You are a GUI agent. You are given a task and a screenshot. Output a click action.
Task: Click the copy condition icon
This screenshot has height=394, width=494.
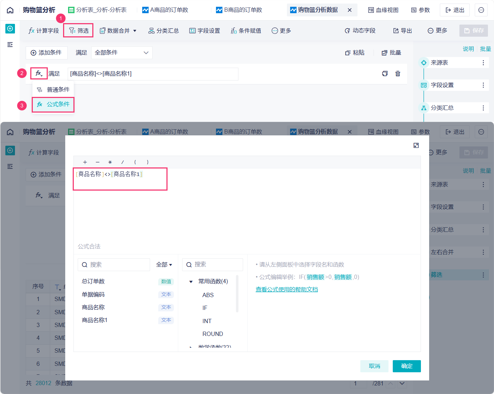(x=385, y=73)
